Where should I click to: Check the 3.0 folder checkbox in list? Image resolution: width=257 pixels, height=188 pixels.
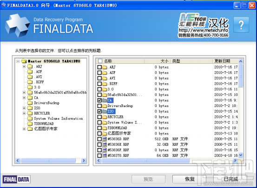[x=99, y=89]
